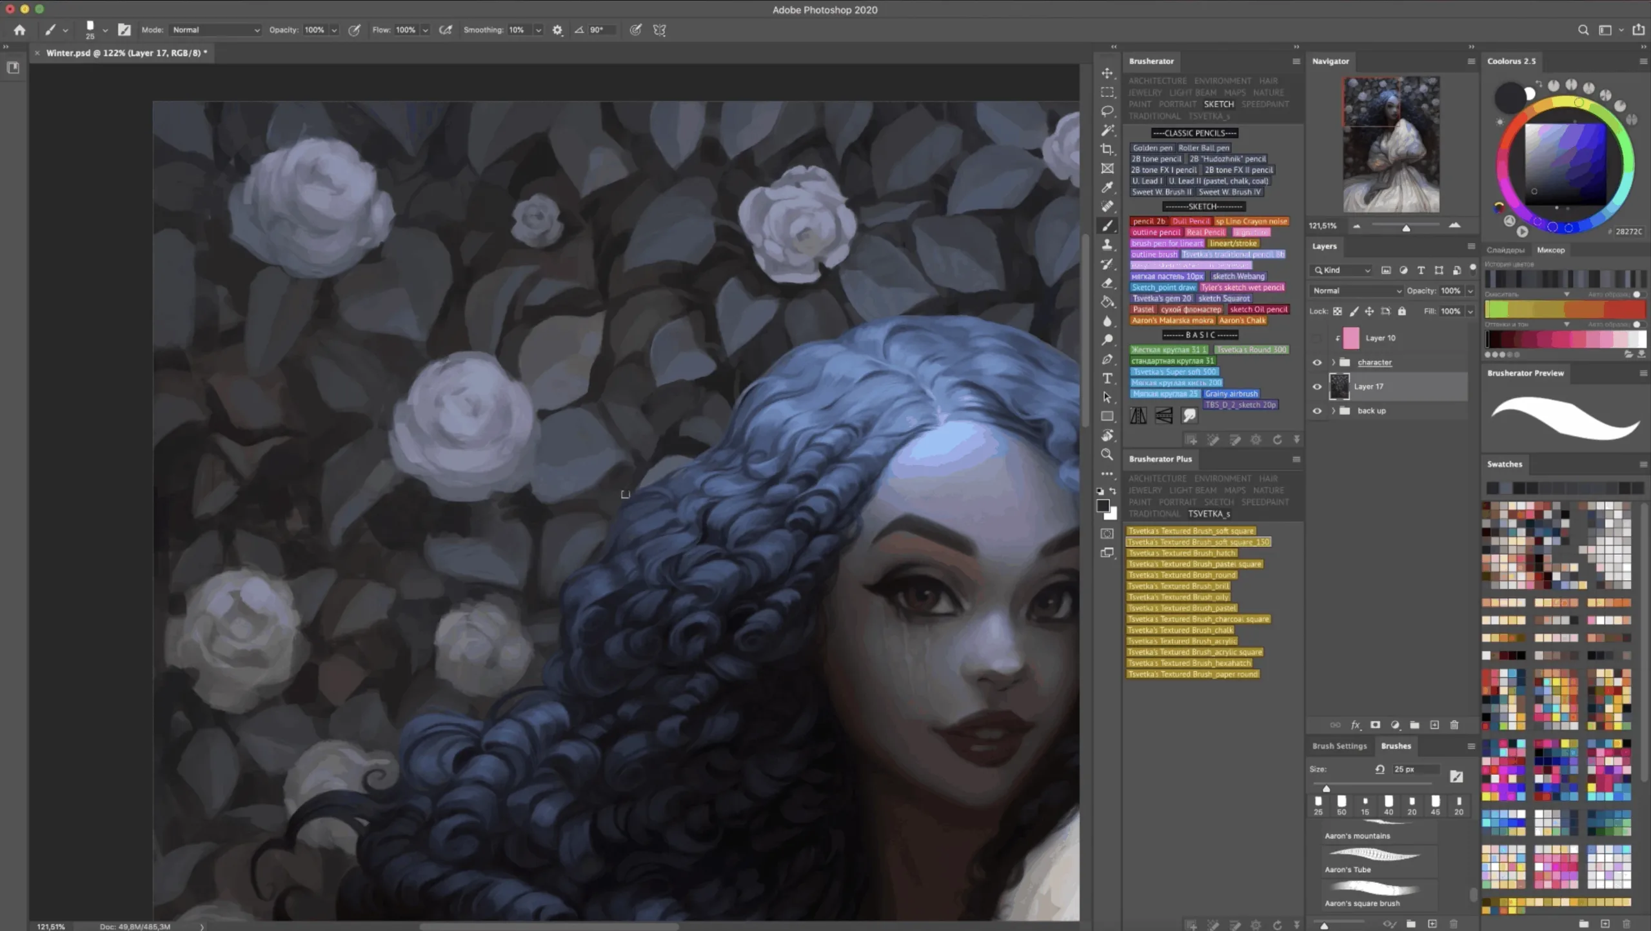This screenshot has height=931, width=1651.
Task: Hide the back up group
Action: 1317,411
